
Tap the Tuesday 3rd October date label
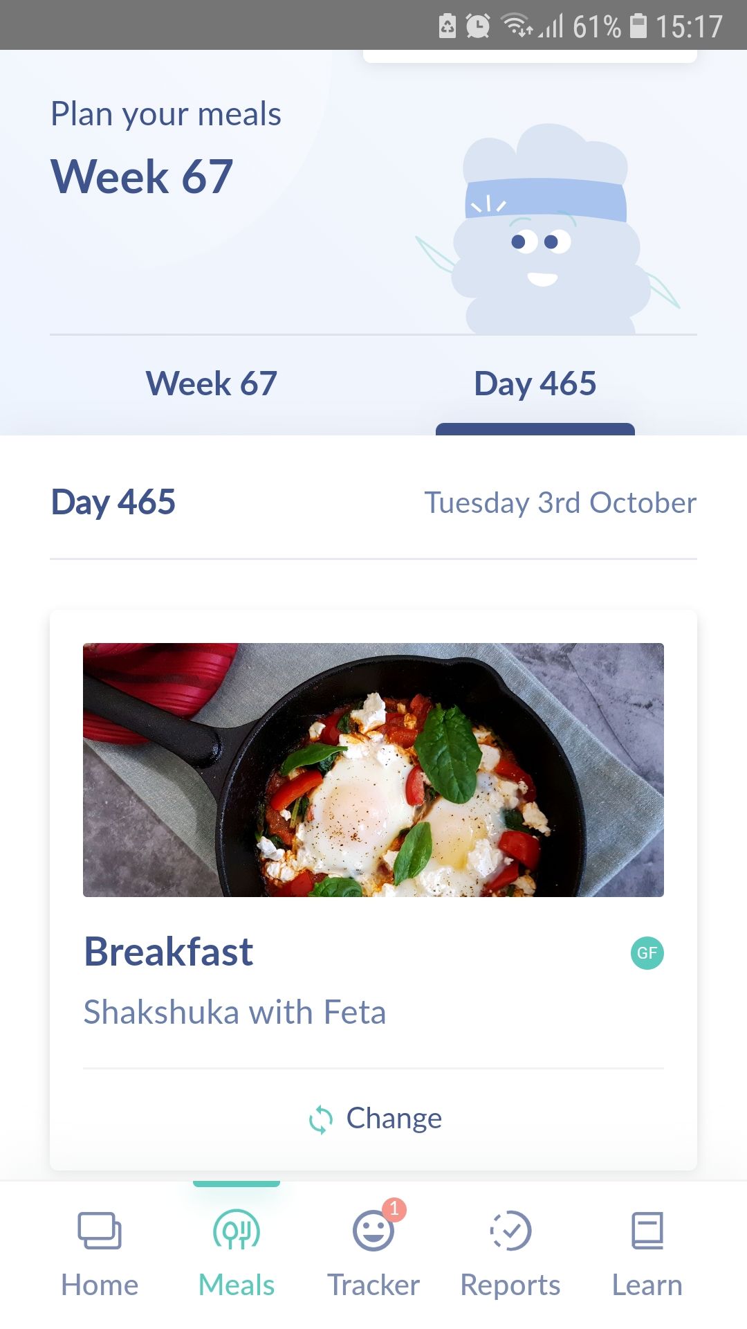[559, 503]
